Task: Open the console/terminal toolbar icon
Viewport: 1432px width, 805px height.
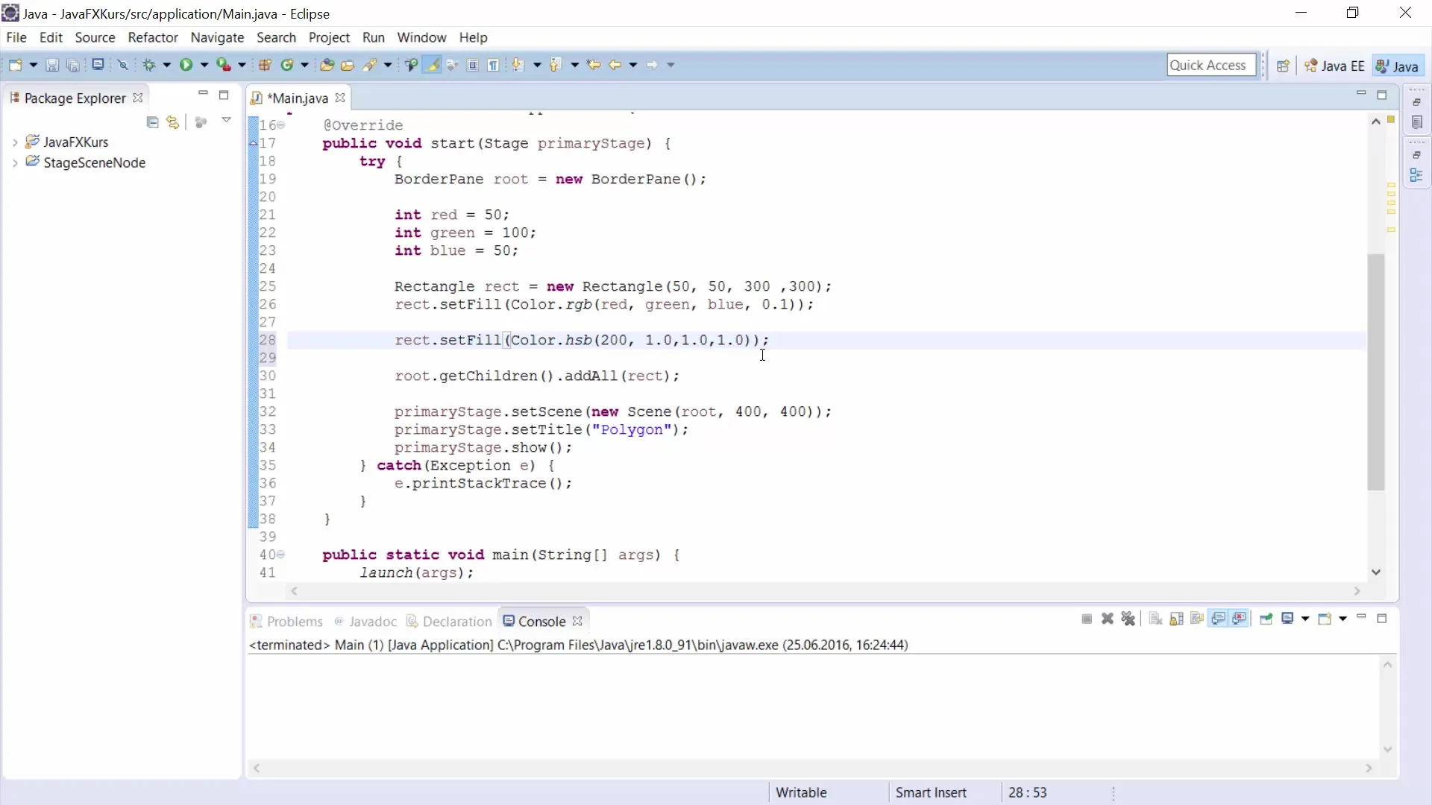Action: point(98,65)
